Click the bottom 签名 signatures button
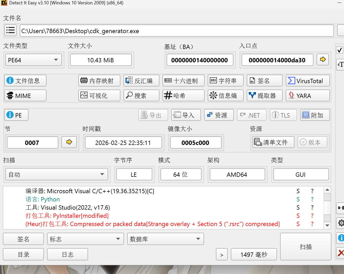344x274 pixels. coord(23,239)
